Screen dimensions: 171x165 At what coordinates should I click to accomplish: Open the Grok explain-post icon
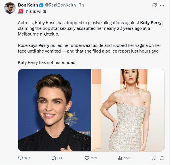click(x=155, y=5)
